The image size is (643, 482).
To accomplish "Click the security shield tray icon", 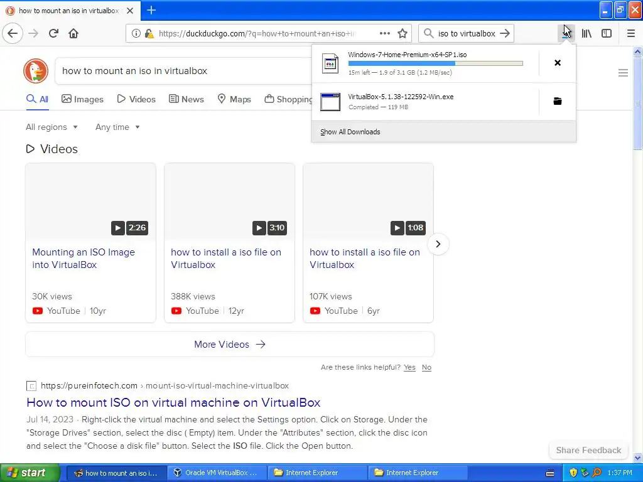I will click(x=573, y=473).
